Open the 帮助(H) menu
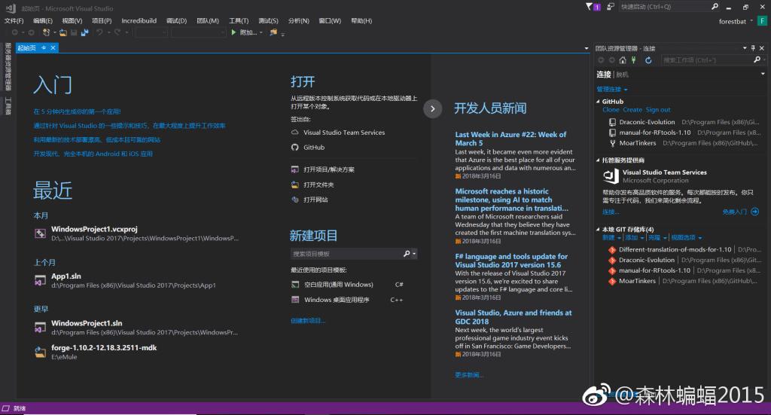Viewport: 771px width, 415px height. point(361,20)
